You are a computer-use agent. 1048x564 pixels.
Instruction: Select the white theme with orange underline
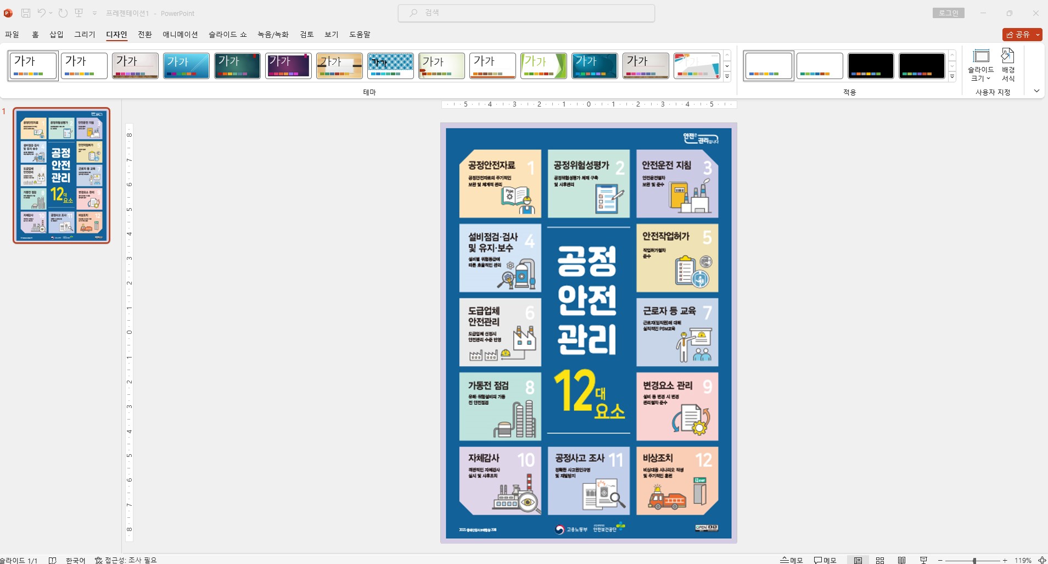(x=492, y=66)
